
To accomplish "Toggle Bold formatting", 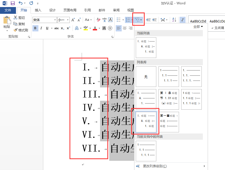I will 35,28.
